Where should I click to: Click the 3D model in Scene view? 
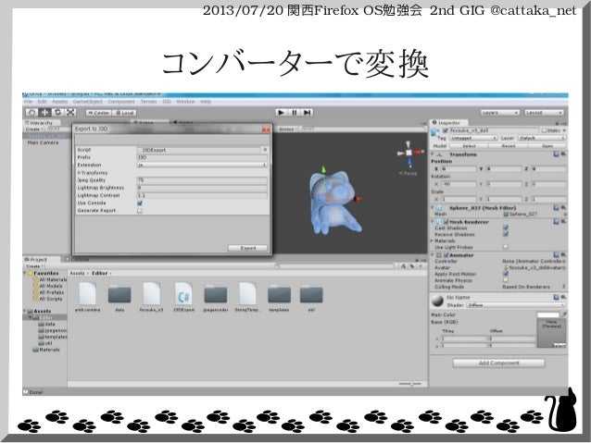[333, 203]
